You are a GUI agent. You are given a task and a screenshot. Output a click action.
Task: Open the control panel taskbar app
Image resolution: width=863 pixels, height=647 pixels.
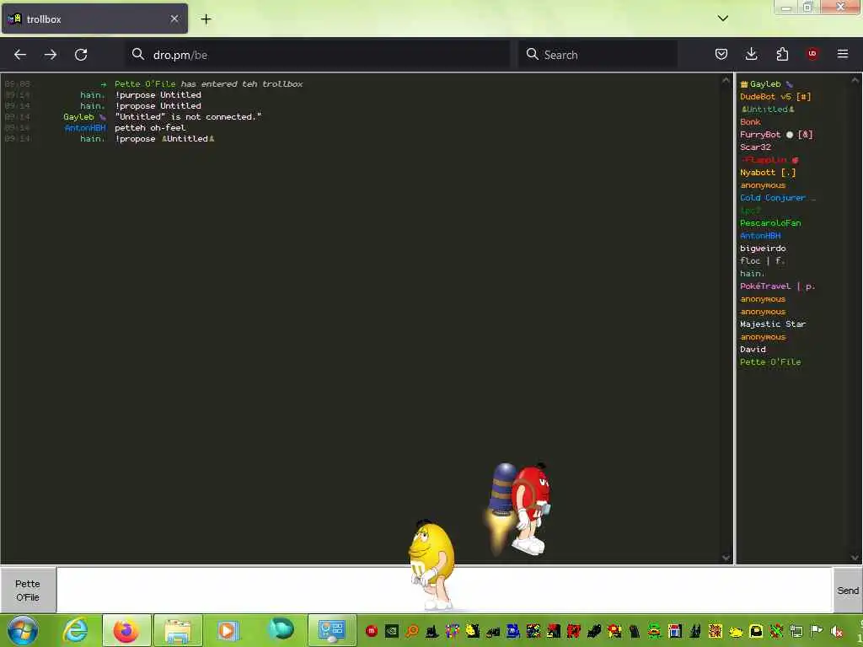point(331,630)
